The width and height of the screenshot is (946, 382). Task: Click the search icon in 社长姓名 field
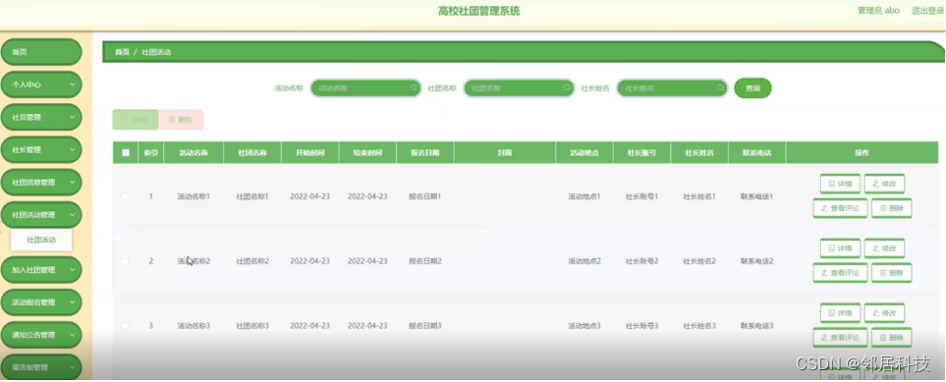[720, 88]
